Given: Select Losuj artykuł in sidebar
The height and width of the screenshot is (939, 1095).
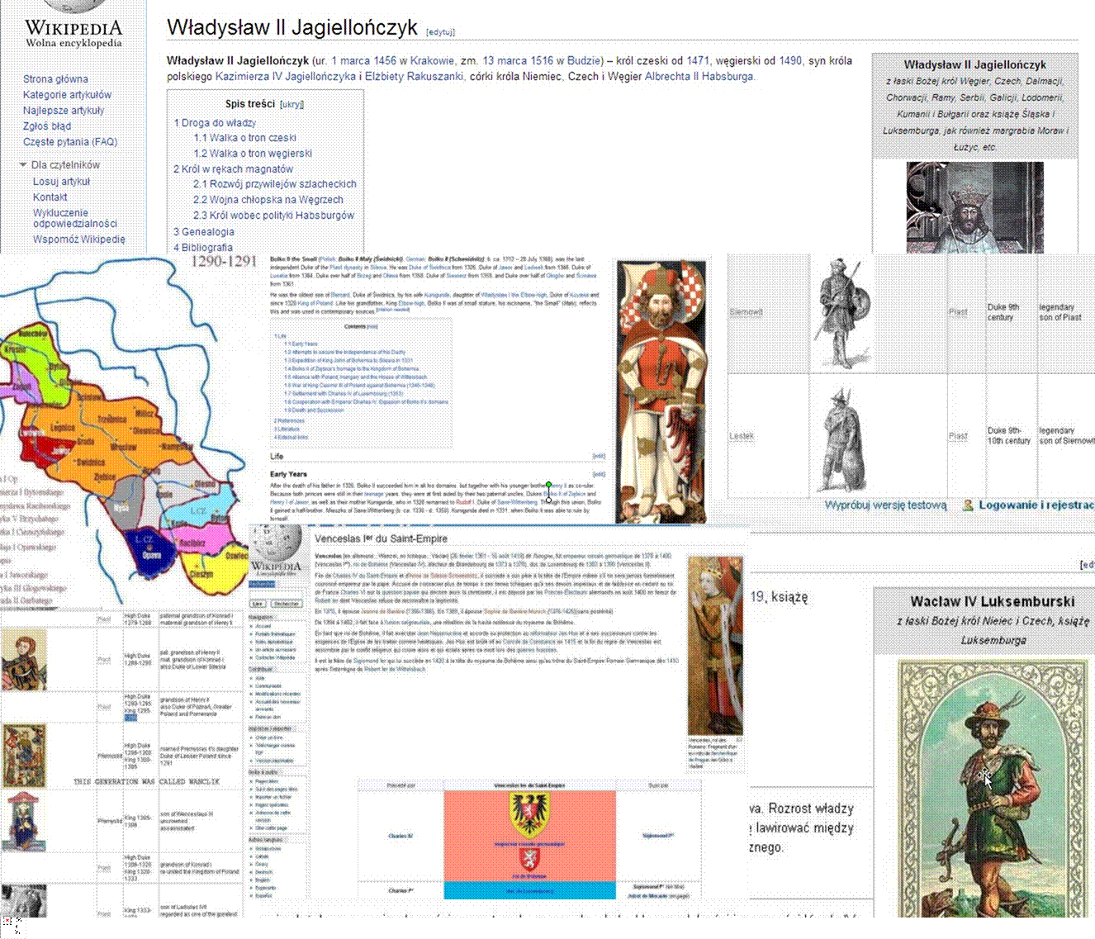Looking at the screenshot, I should pyautogui.click(x=61, y=182).
